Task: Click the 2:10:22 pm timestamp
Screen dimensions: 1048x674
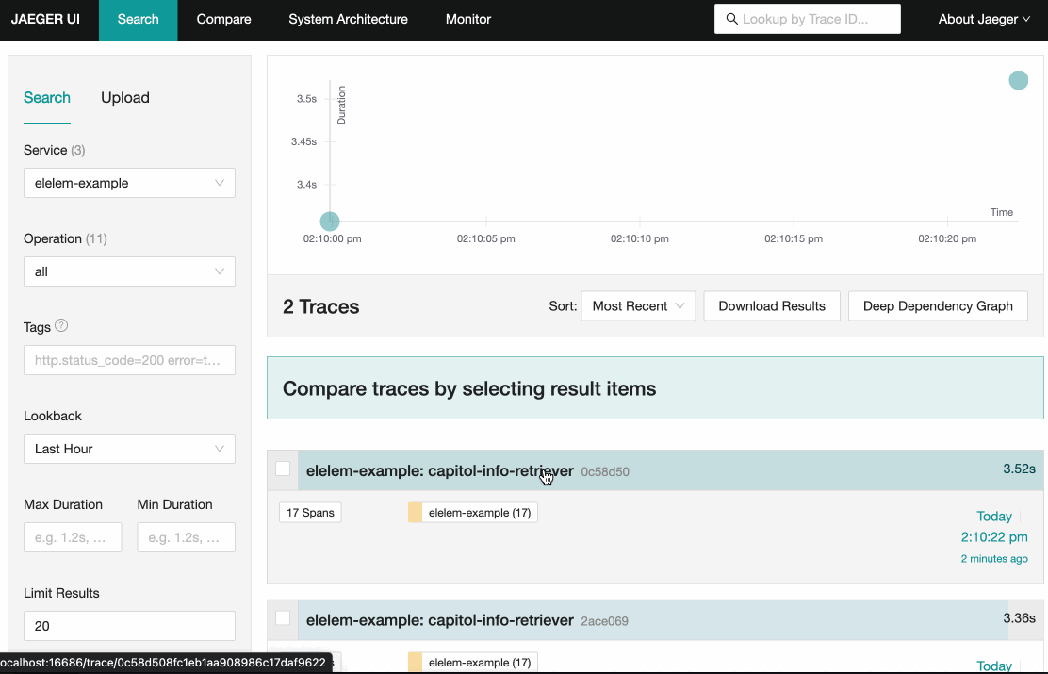Action: pyautogui.click(x=994, y=537)
